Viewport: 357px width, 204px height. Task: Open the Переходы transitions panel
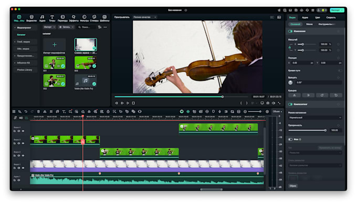coord(62,18)
